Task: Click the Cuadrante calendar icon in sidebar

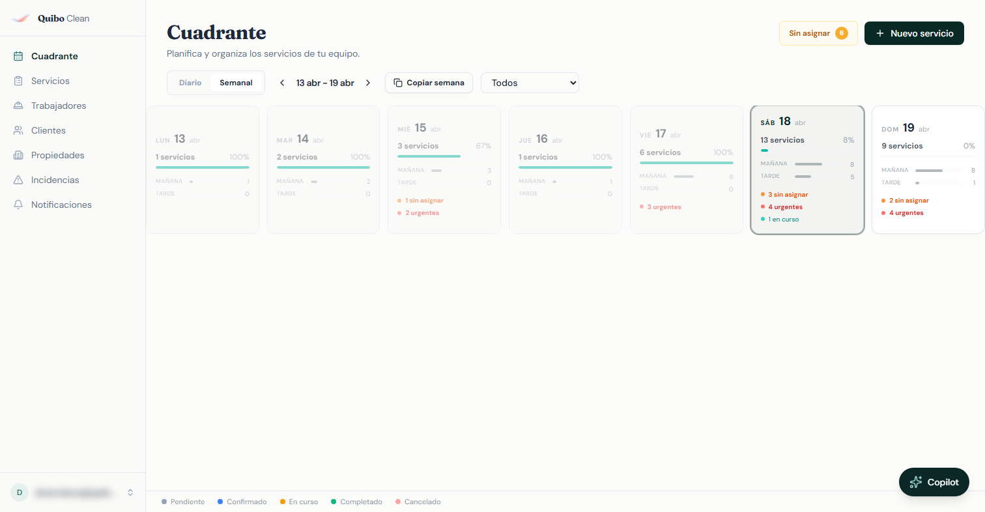Action: (18, 56)
